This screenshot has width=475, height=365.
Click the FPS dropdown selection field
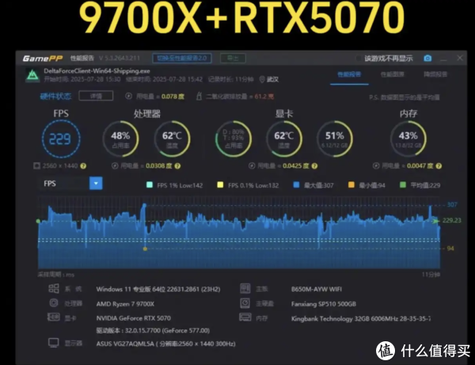[65, 184]
